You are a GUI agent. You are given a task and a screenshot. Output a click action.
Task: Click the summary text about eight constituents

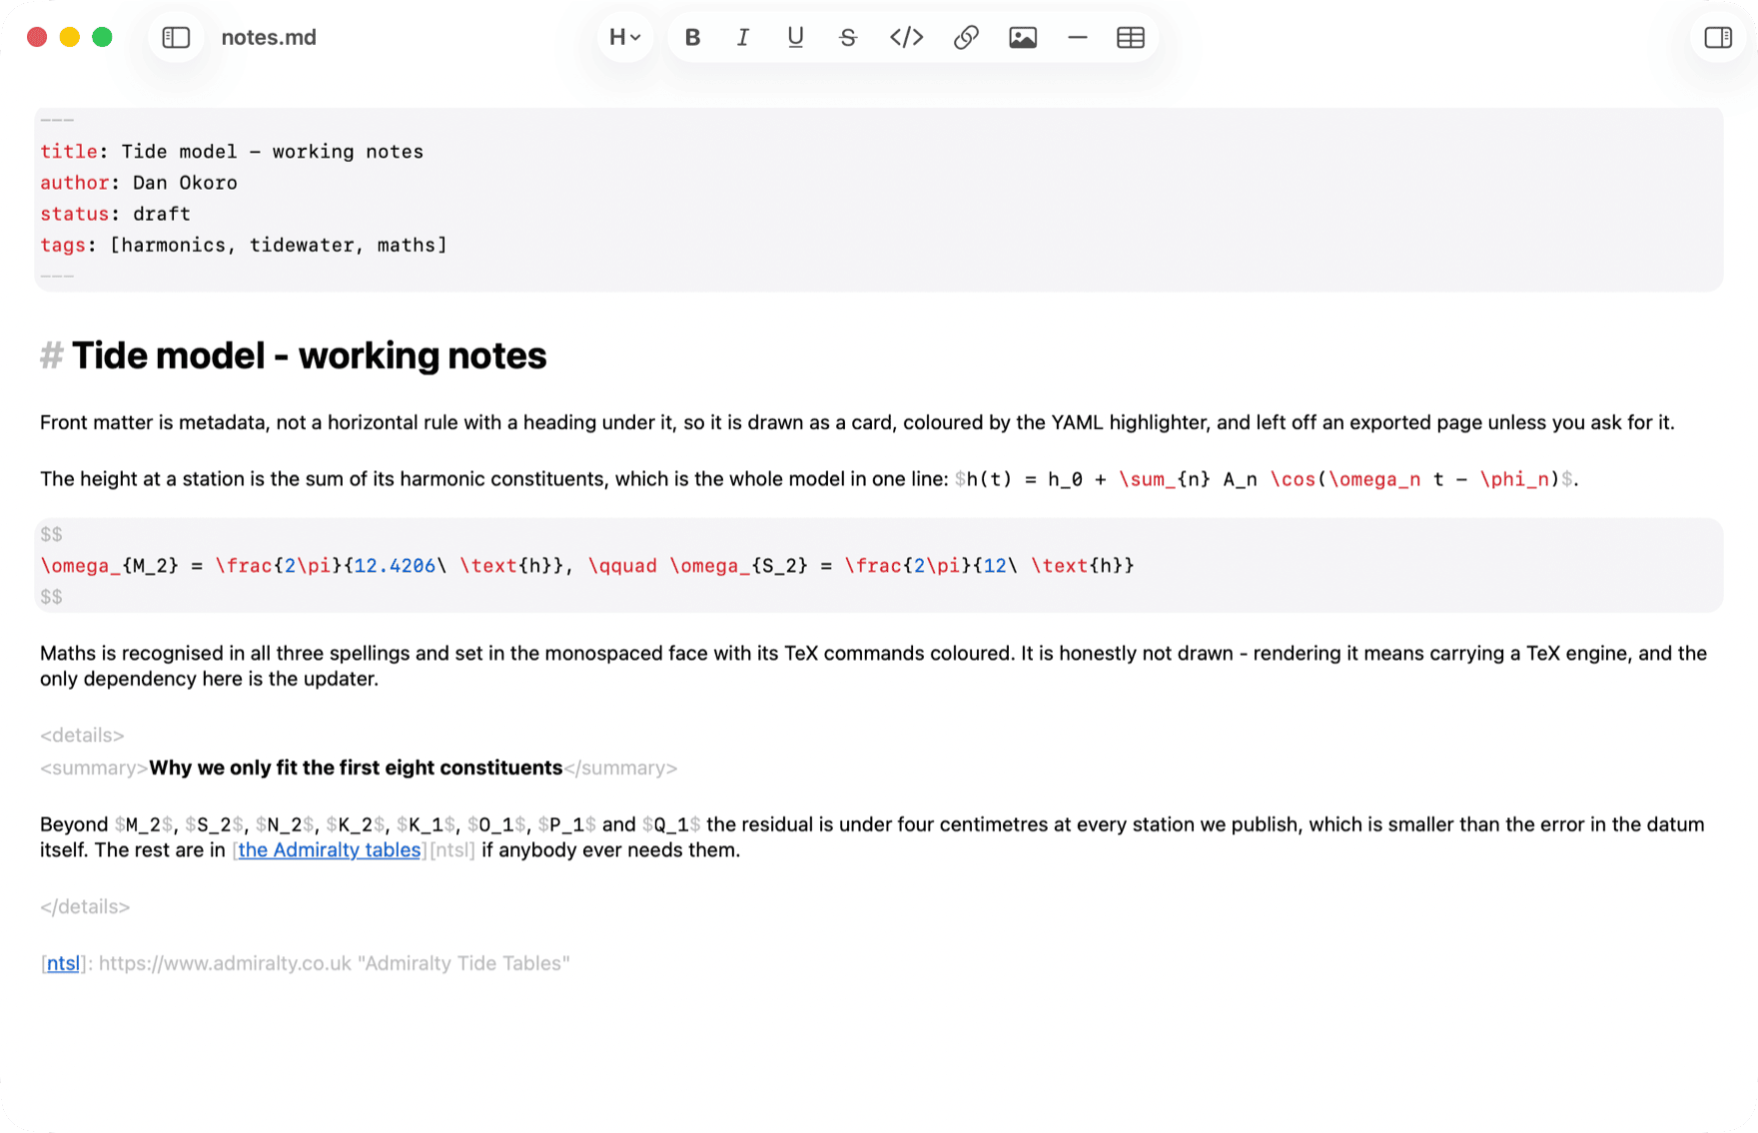(x=356, y=768)
